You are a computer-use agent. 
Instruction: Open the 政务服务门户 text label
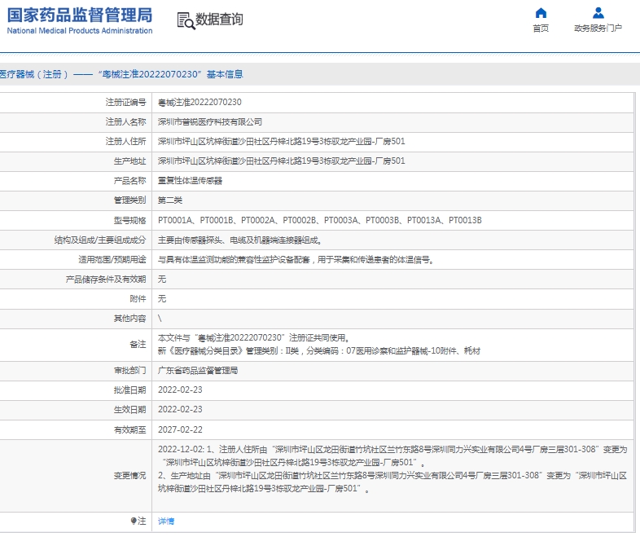point(598,29)
